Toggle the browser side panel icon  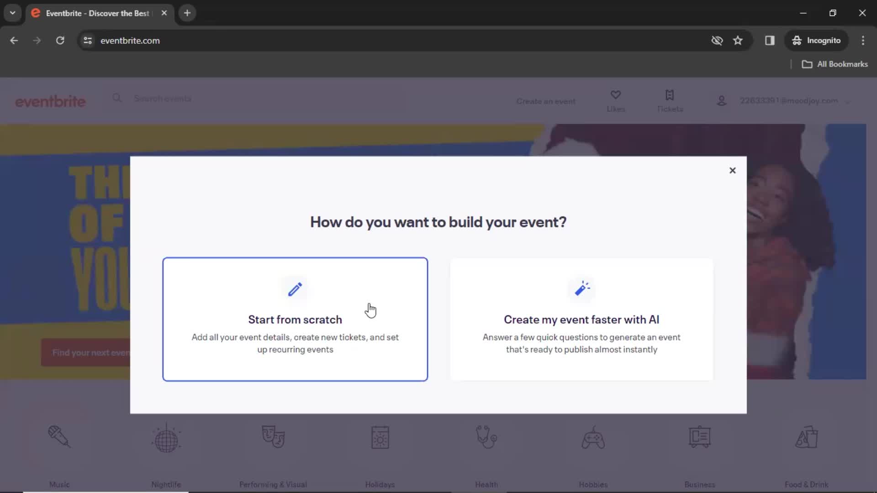tap(770, 40)
